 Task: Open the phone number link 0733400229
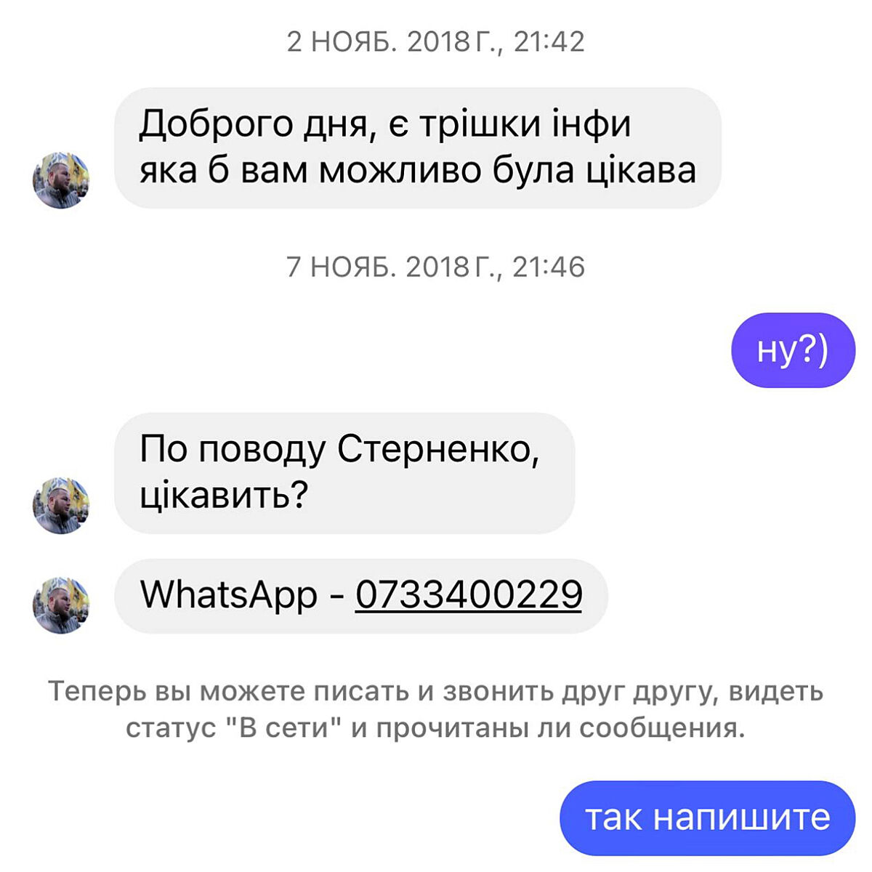pyautogui.click(x=469, y=594)
